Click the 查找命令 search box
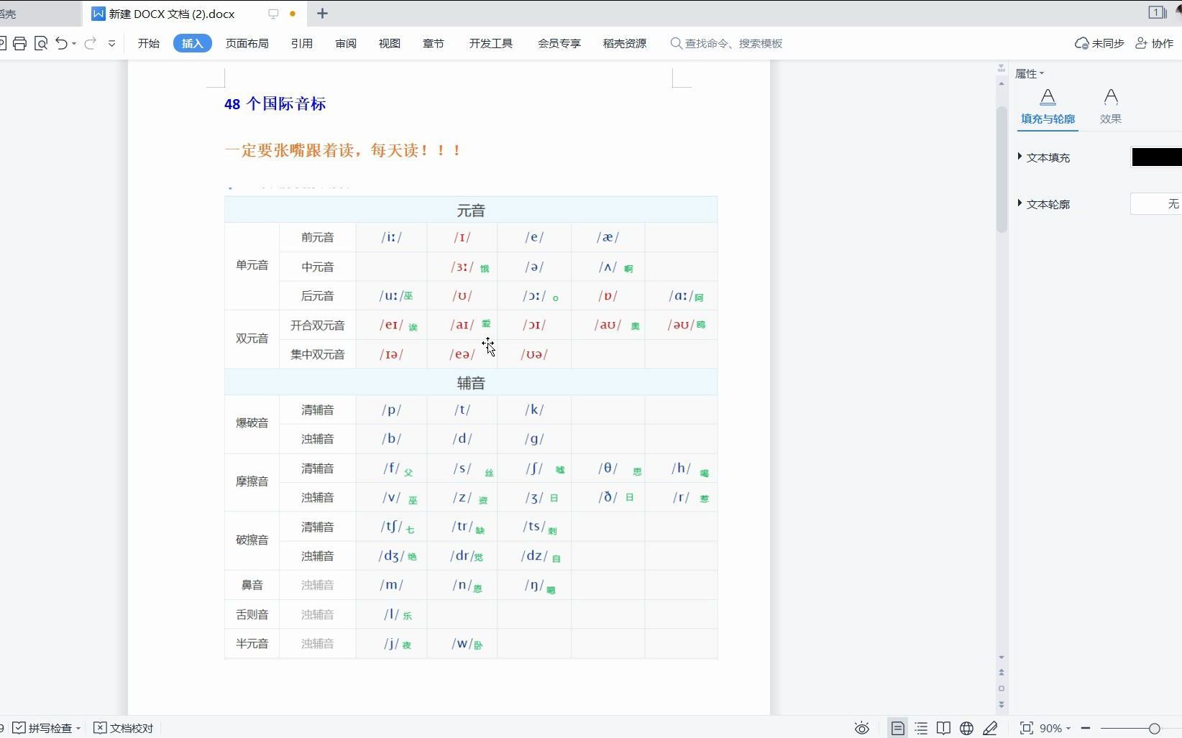The height and width of the screenshot is (738, 1182). 726,43
